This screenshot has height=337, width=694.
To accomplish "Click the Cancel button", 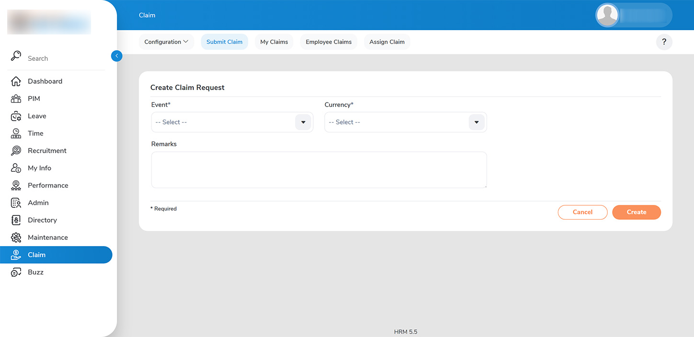I will coord(582,212).
